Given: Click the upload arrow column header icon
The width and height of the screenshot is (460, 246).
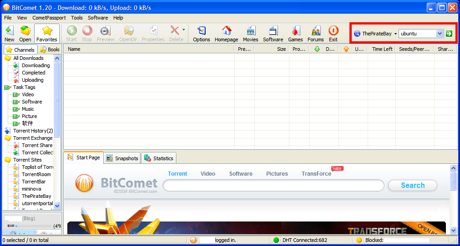Looking at the screenshot, I should pos(346,49).
